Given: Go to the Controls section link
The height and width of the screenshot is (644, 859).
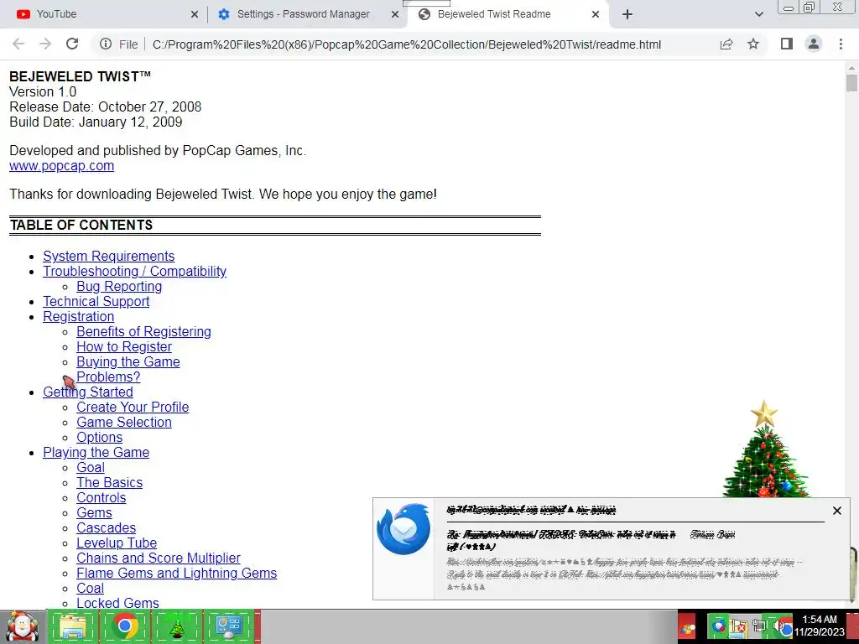Looking at the screenshot, I should pyautogui.click(x=101, y=498).
